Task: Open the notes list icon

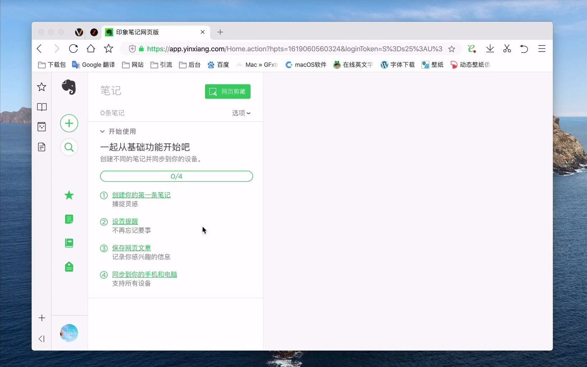Action: [68, 219]
